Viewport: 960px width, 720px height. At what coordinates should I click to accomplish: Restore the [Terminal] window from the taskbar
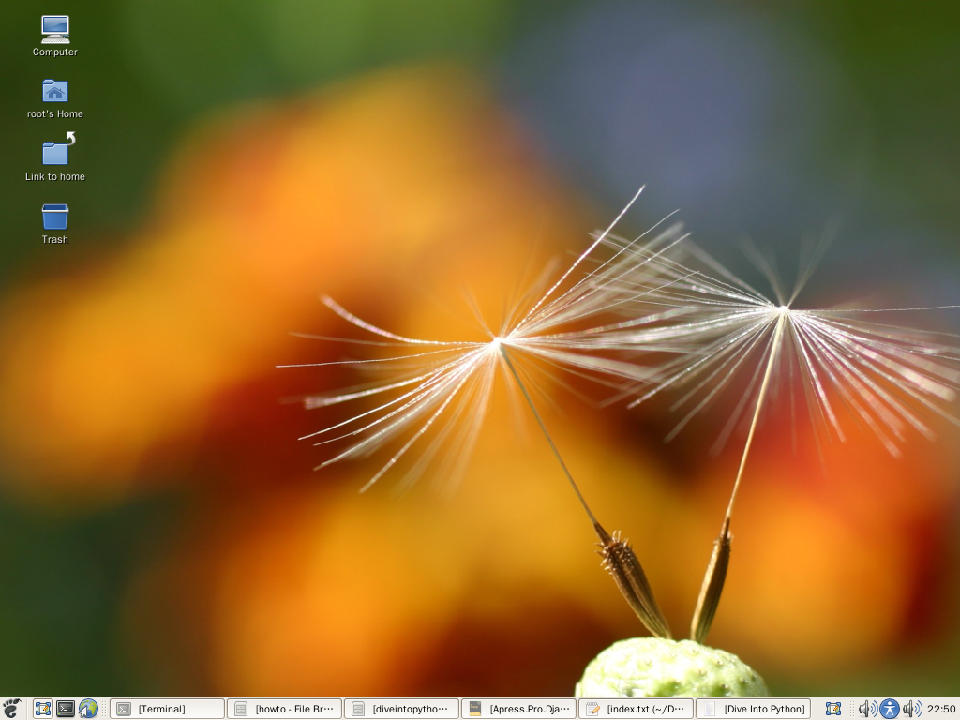click(167, 709)
